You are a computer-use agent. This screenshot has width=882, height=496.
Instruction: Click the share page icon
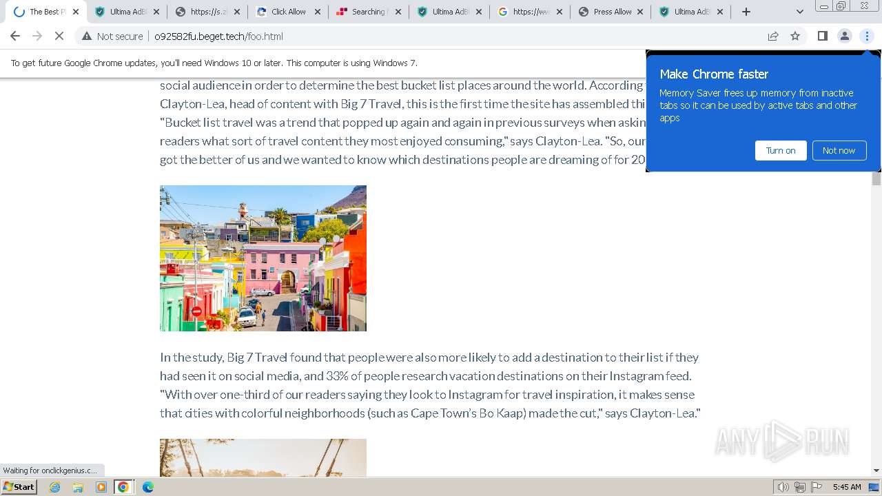click(773, 36)
